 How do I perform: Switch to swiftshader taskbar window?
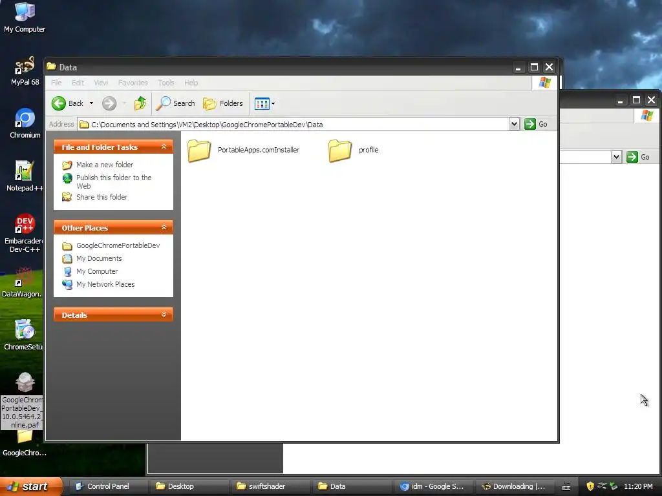click(x=271, y=486)
